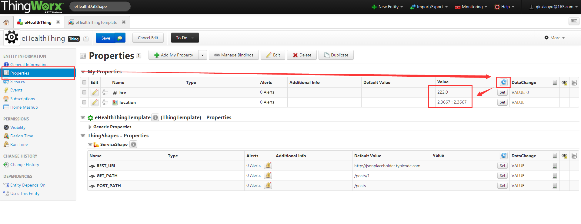Click the binding icon for hrv
The height and width of the screenshot is (224, 581).
click(105, 92)
